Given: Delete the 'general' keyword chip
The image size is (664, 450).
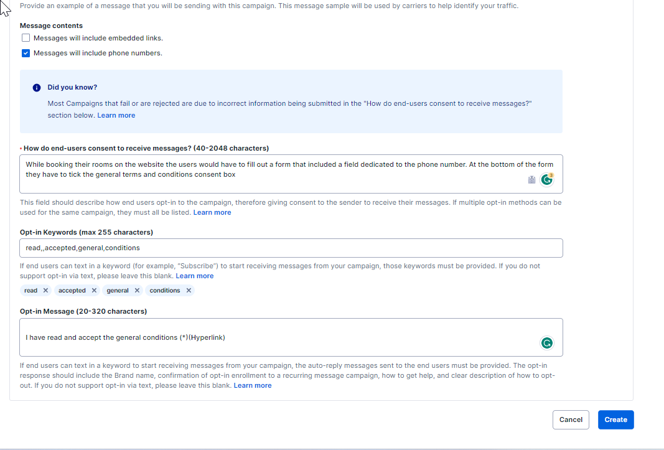Looking at the screenshot, I should pyautogui.click(x=137, y=291).
